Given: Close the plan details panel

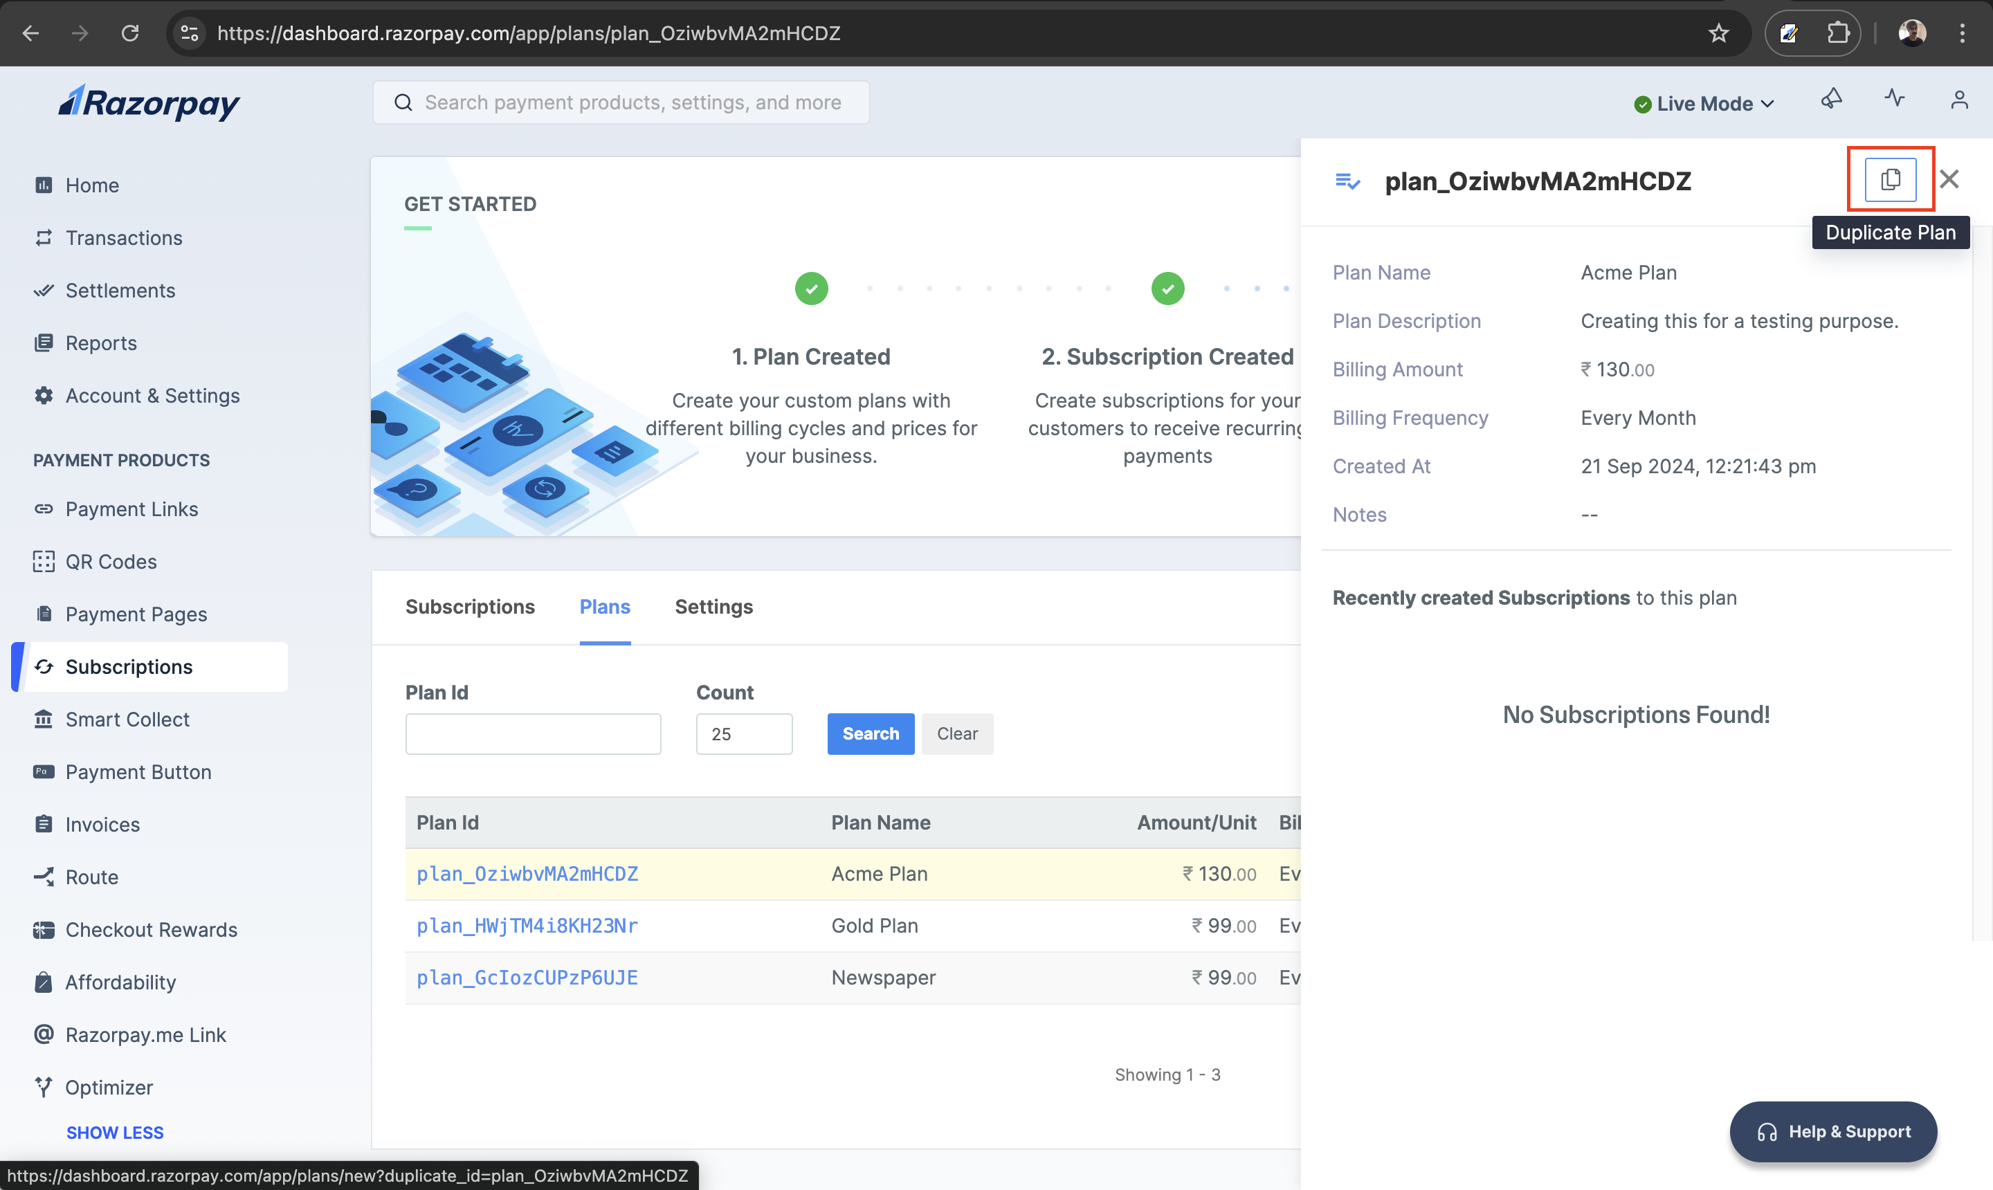Looking at the screenshot, I should 1949,178.
